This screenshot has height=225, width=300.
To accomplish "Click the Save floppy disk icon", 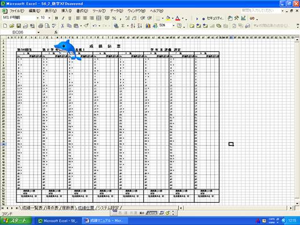I will 19,26.
